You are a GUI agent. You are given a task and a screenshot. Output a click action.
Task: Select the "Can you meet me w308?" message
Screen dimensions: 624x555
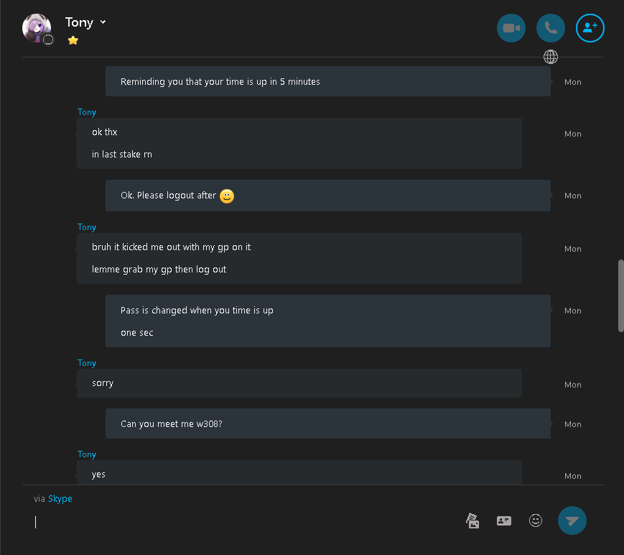[x=328, y=423]
